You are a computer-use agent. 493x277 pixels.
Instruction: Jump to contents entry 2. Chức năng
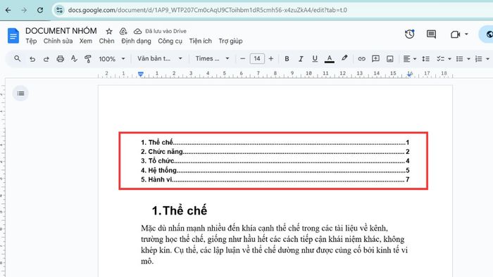coord(275,152)
